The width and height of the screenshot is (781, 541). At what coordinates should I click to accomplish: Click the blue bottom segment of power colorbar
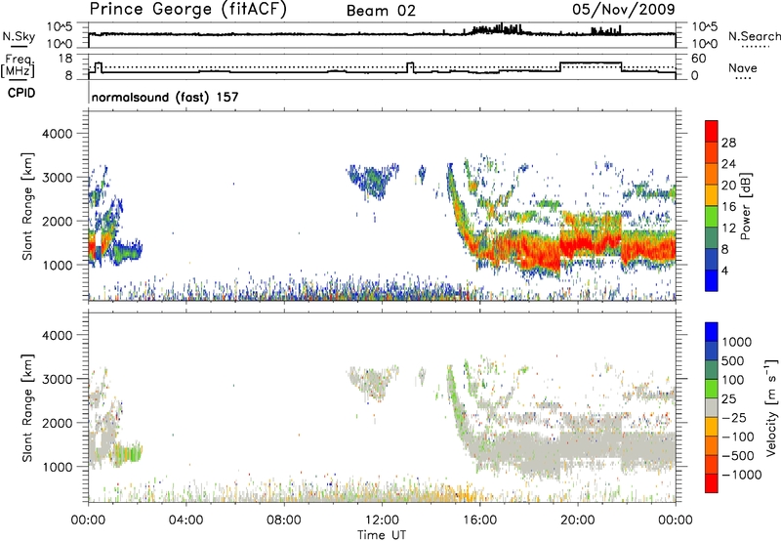click(712, 280)
